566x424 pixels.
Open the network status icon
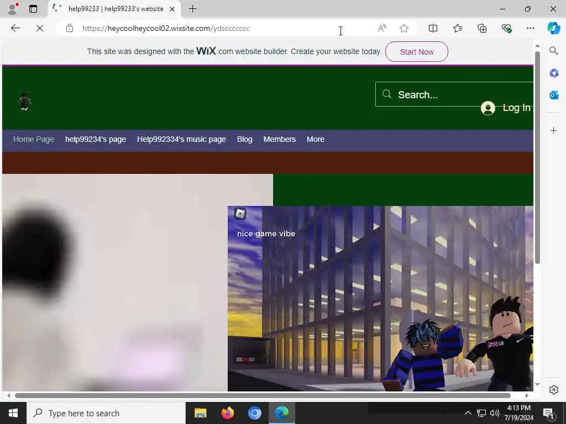pyautogui.click(x=481, y=413)
